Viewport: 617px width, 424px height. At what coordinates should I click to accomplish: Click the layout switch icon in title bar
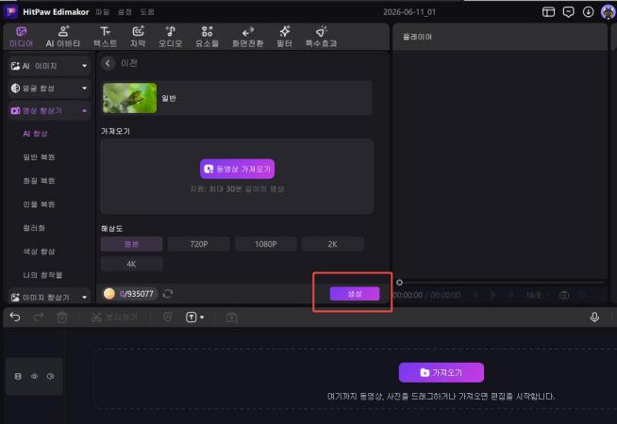[548, 12]
